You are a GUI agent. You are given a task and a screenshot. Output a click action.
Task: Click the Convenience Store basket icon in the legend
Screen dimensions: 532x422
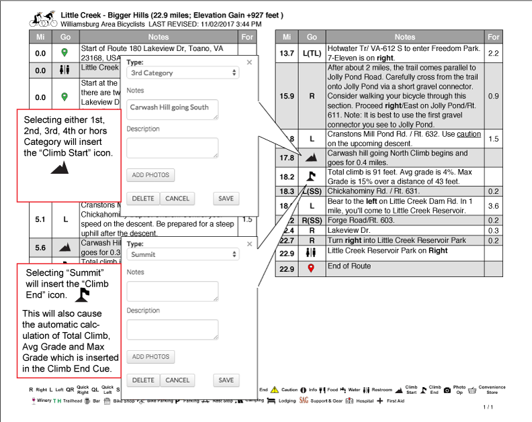pyautogui.click(x=471, y=390)
